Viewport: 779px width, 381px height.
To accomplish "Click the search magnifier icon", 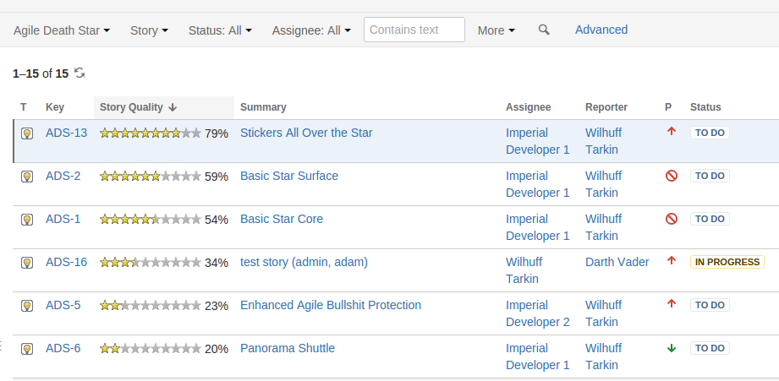I will click(x=544, y=30).
